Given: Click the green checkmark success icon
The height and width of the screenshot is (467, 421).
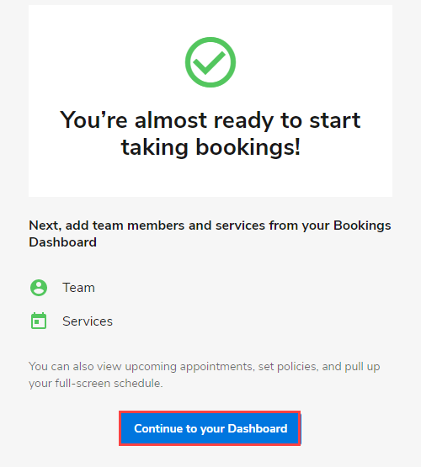Looking at the screenshot, I should coord(210,62).
